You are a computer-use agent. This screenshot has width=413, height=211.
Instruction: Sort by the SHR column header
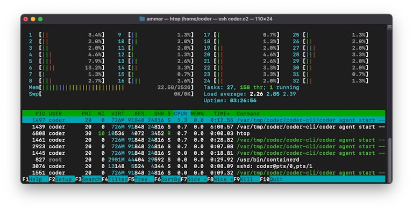coord(159,114)
